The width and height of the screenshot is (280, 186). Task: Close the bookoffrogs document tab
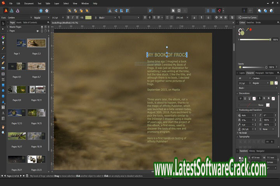[233, 23]
